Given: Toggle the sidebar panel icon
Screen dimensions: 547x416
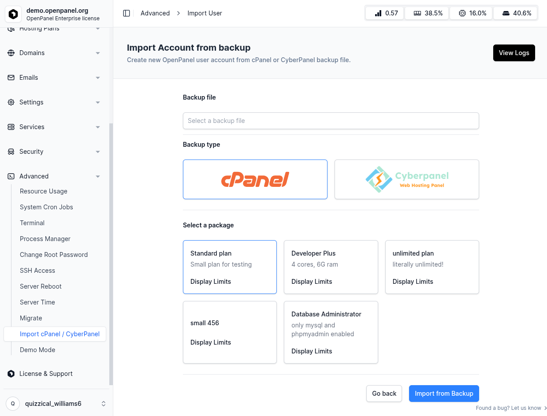Looking at the screenshot, I should 127,13.
